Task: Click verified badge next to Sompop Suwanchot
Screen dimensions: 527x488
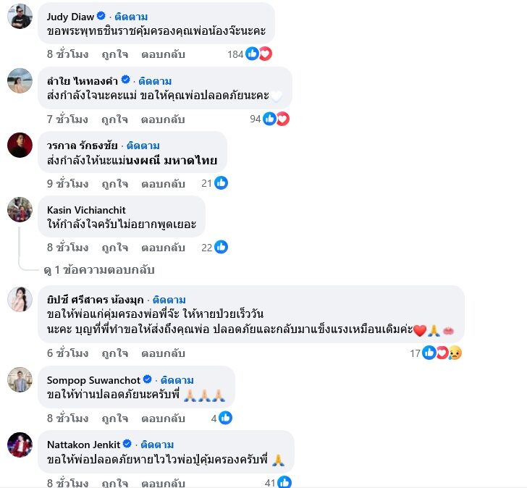Action: click(x=147, y=379)
